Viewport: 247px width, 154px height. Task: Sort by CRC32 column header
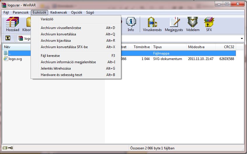pos(225,47)
